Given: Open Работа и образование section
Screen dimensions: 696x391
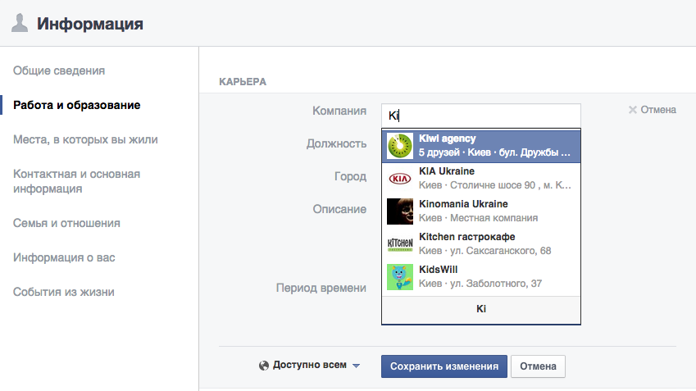Looking at the screenshot, I should click(x=77, y=105).
